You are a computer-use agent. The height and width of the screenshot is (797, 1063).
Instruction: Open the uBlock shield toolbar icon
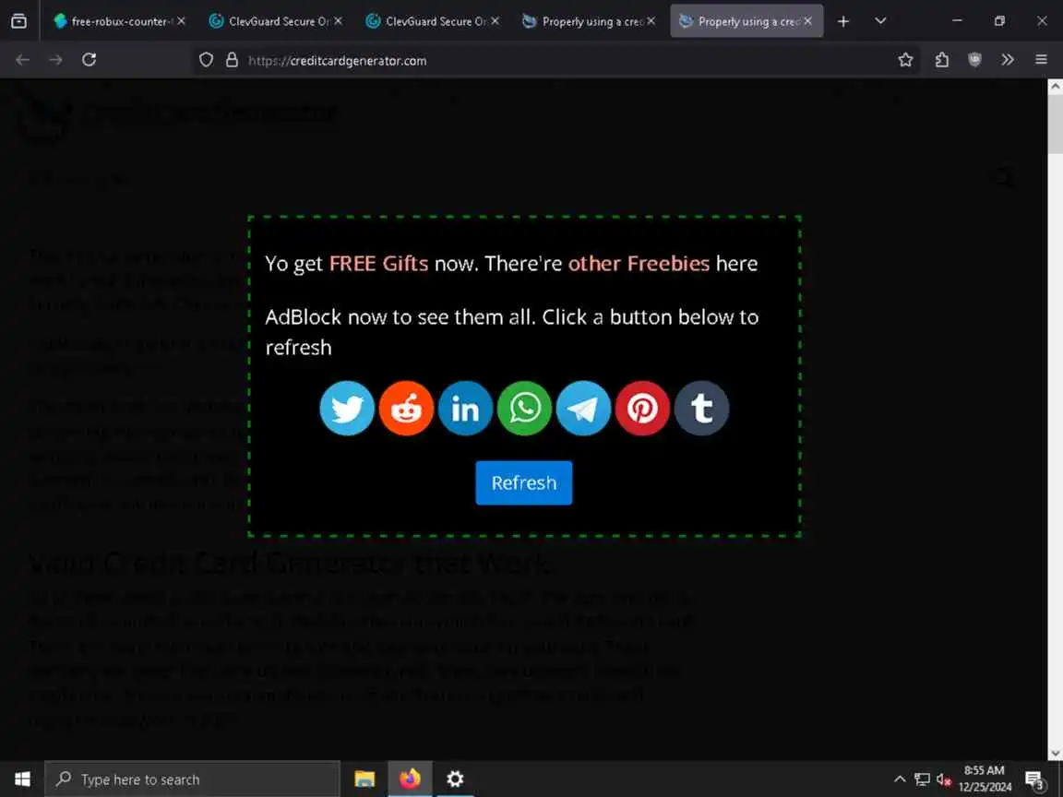click(974, 60)
